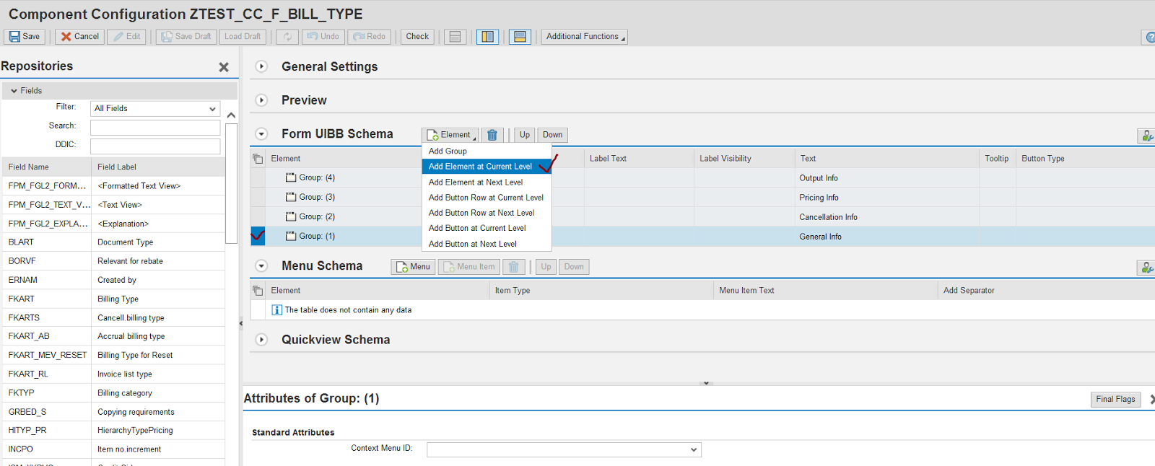Click the Cancel button with red X
Viewport: 1155px width, 466px height.
(79, 37)
